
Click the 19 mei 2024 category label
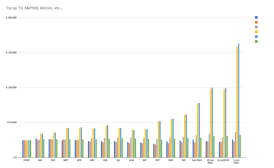tap(210, 162)
